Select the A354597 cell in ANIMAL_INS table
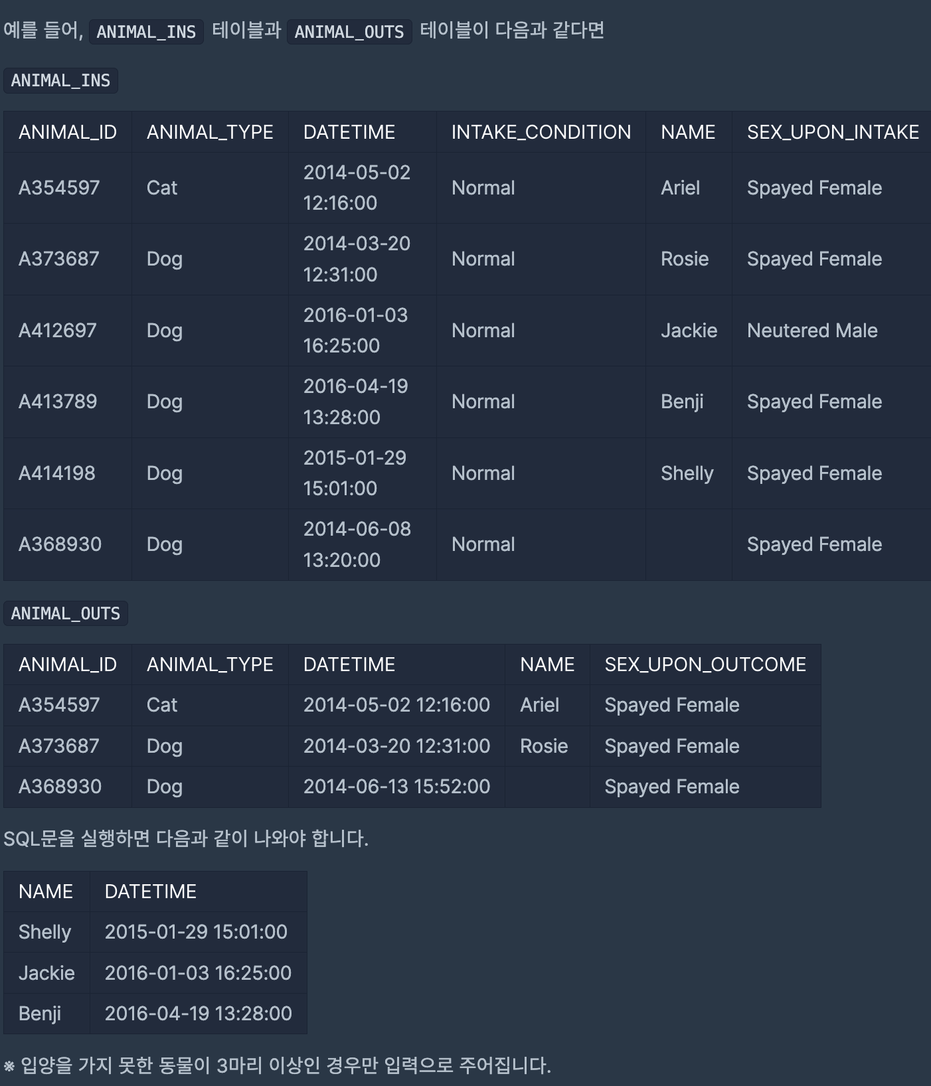 tap(68, 188)
